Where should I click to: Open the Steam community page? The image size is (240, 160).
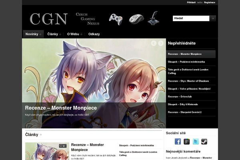tap(204, 142)
